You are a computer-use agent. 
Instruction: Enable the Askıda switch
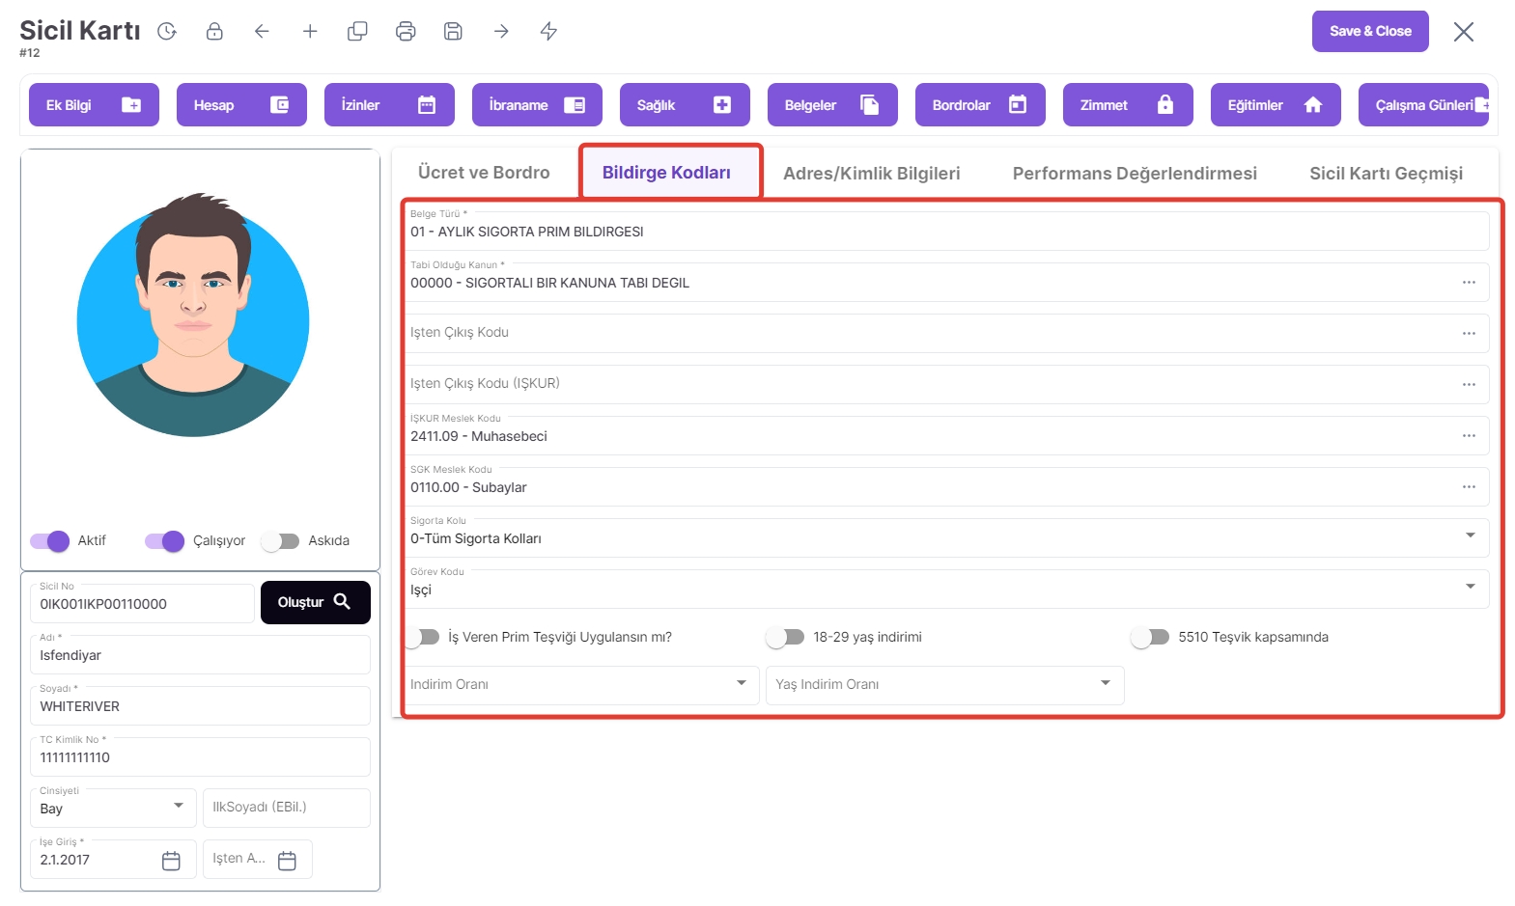point(280,541)
